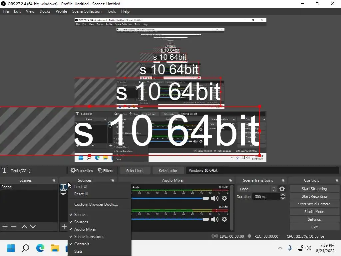Open the Help menu
Image resolution: width=341 pixels, height=256 pixels.
[125, 11]
